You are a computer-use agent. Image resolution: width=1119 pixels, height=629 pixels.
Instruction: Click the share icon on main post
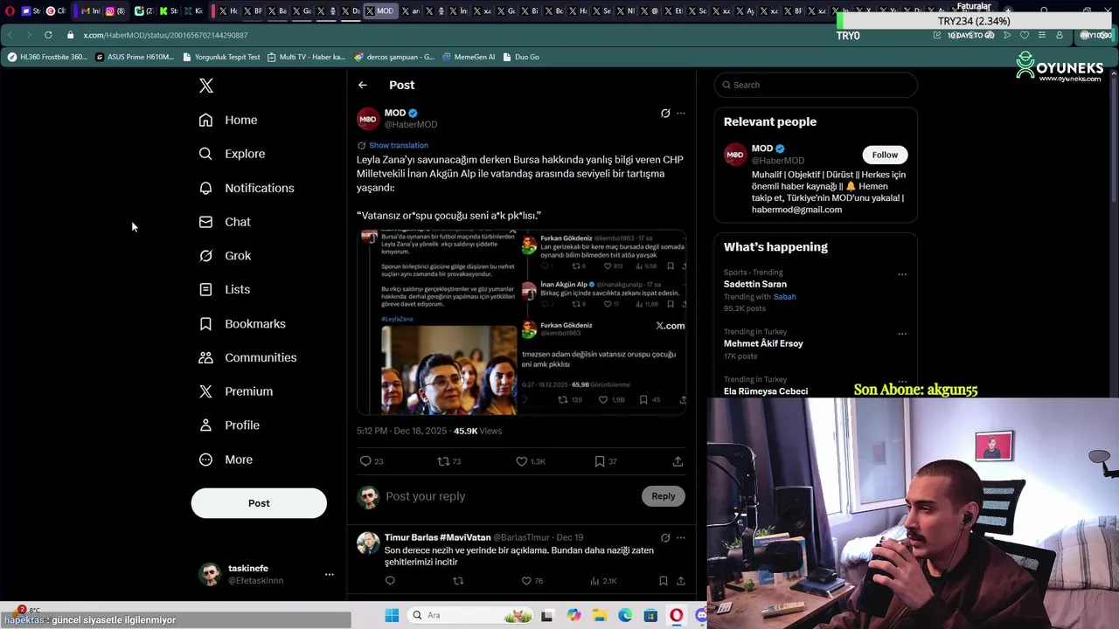(678, 461)
